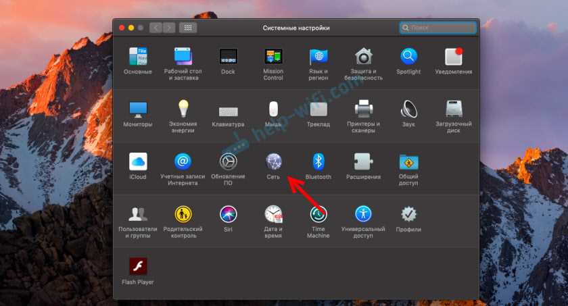Click the forward navigation arrow
This screenshot has width=568, height=306.
point(169,28)
